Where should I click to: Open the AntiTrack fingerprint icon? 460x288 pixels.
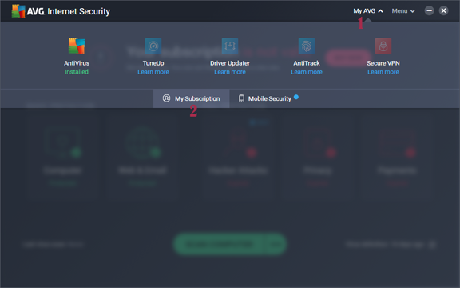(307, 46)
